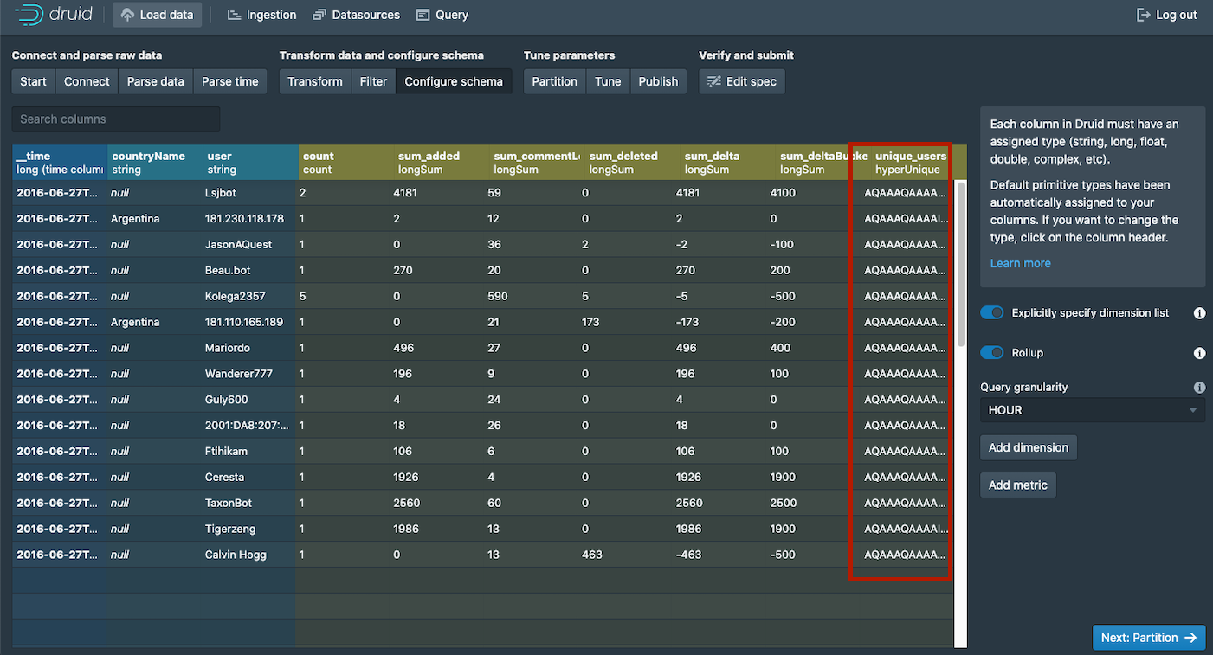
Task: Click the countryName column header
Action: point(155,163)
